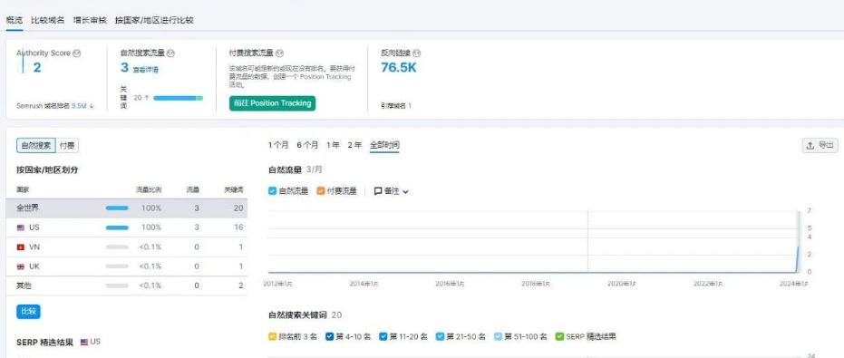Click the VN flag icon in country table
The height and width of the screenshot is (358, 844).
pyautogui.click(x=21, y=247)
